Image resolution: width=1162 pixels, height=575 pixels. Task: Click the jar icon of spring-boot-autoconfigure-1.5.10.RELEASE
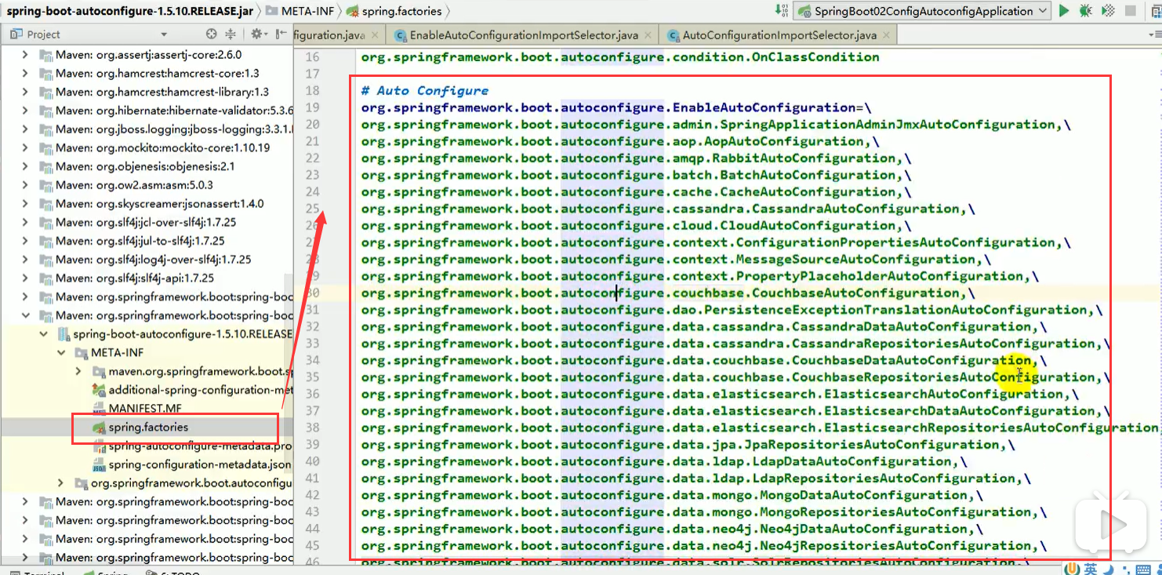(x=64, y=334)
